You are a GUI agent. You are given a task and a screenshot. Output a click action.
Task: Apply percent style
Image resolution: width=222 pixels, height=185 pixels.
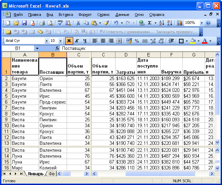pyautogui.click(x=137, y=41)
